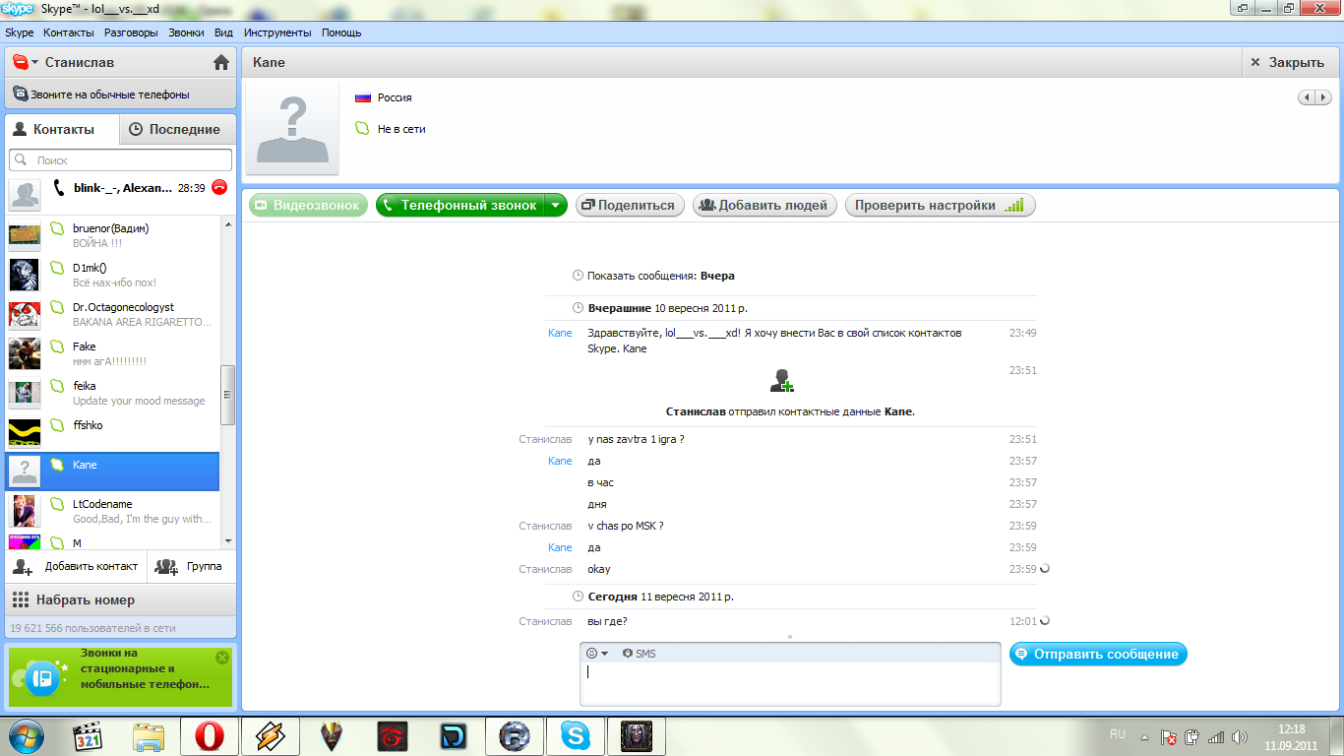Open the Skype menu in the menu bar

tap(20, 32)
